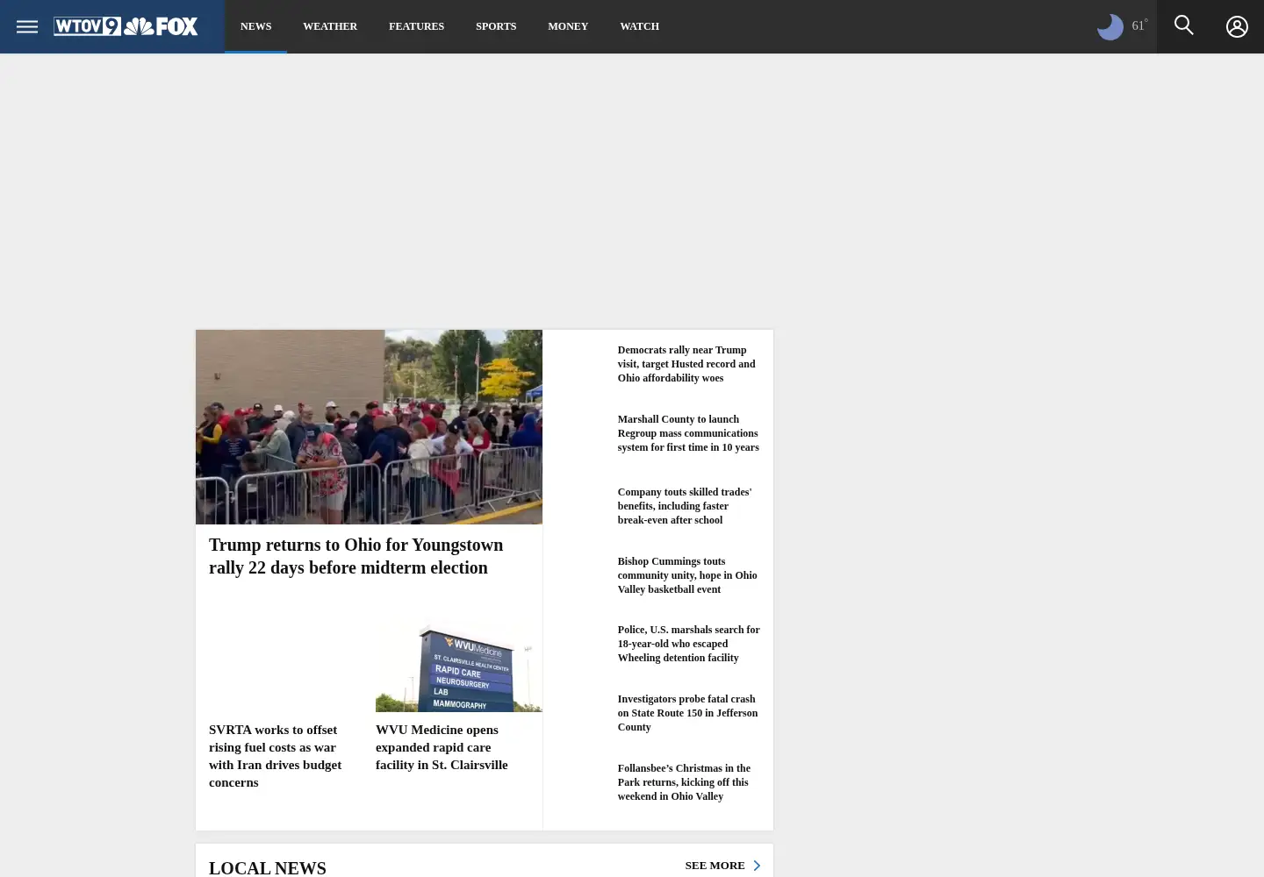Open the search icon

coord(1184,25)
